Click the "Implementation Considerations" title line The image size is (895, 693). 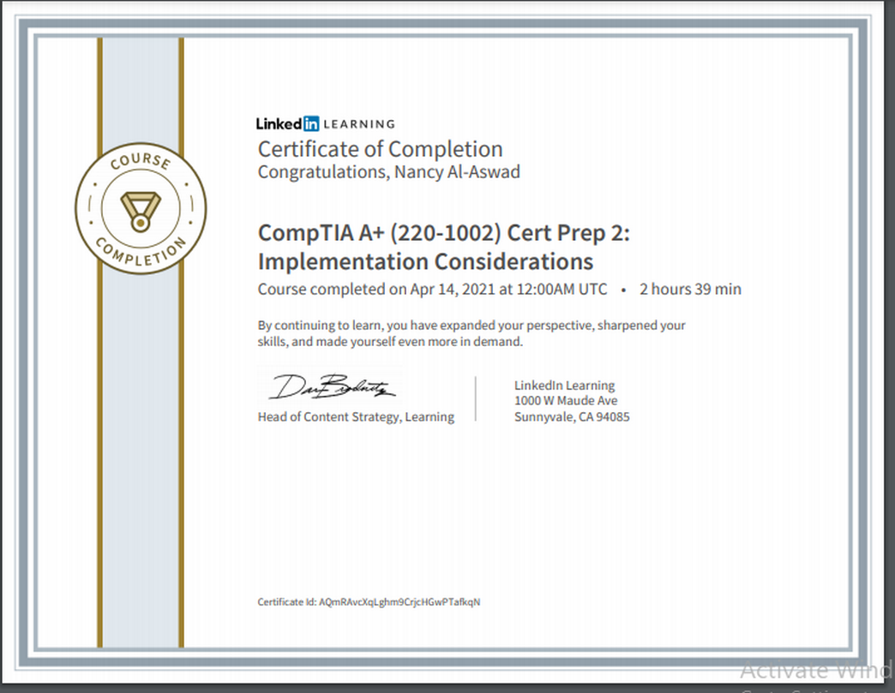click(x=425, y=260)
